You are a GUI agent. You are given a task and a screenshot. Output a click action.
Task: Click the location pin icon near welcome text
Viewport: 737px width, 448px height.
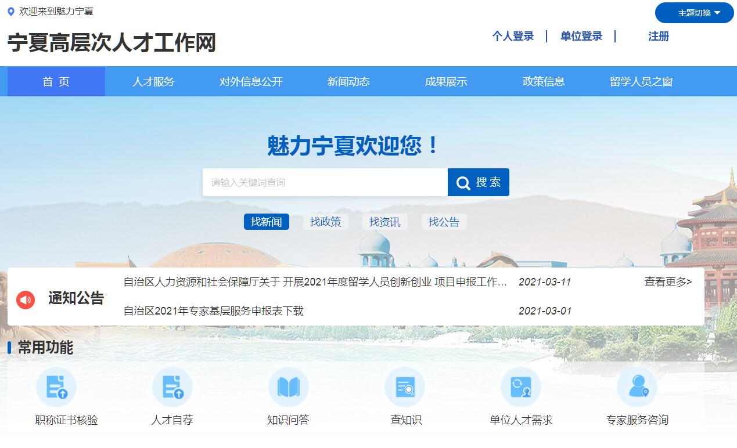(11, 12)
